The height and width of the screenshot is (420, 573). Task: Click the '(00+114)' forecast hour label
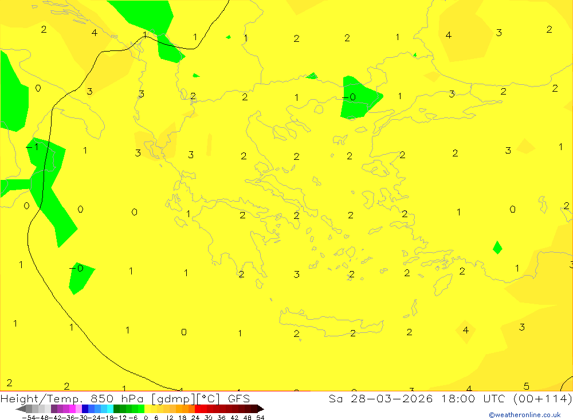(543, 399)
